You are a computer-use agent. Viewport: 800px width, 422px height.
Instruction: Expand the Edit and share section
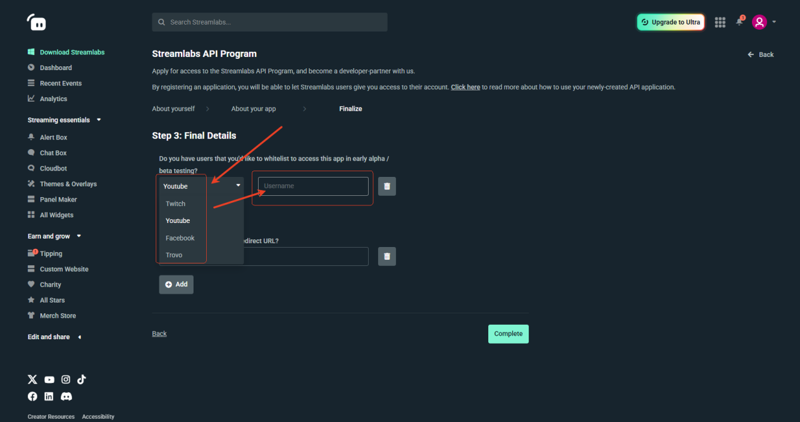[79, 337]
